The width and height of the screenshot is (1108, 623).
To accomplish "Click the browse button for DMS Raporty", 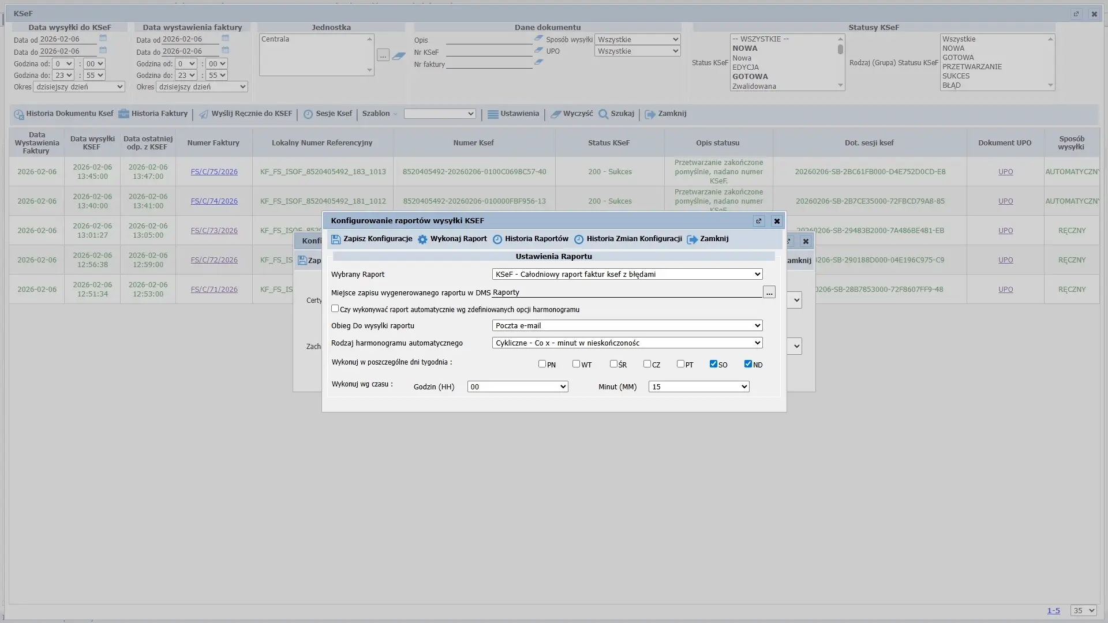I will pos(769,293).
